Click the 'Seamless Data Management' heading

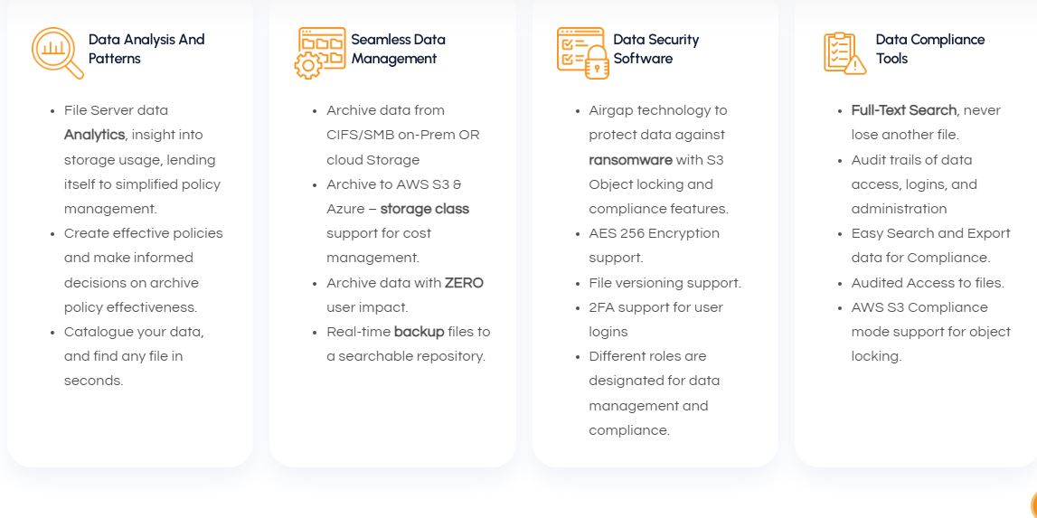398,49
